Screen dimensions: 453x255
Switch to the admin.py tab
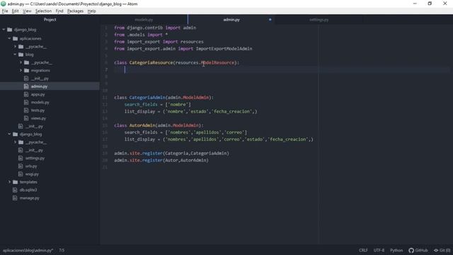click(x=231, y=20)
